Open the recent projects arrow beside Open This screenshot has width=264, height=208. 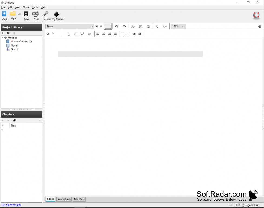pos(20,14)
